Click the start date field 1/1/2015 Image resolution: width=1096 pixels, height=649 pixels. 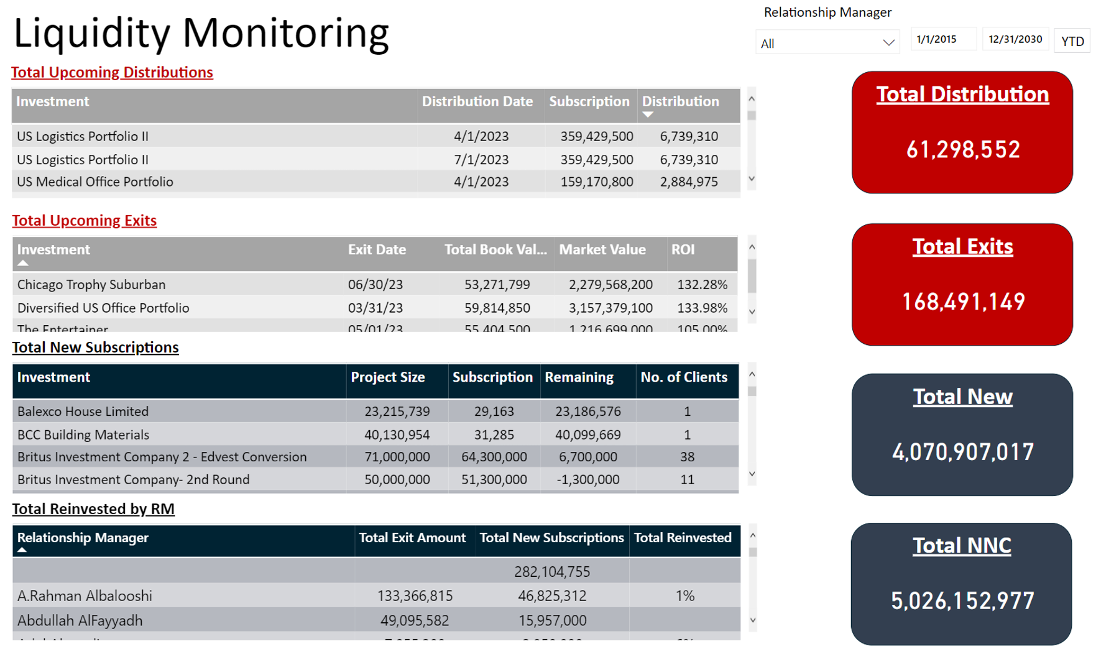942,39
